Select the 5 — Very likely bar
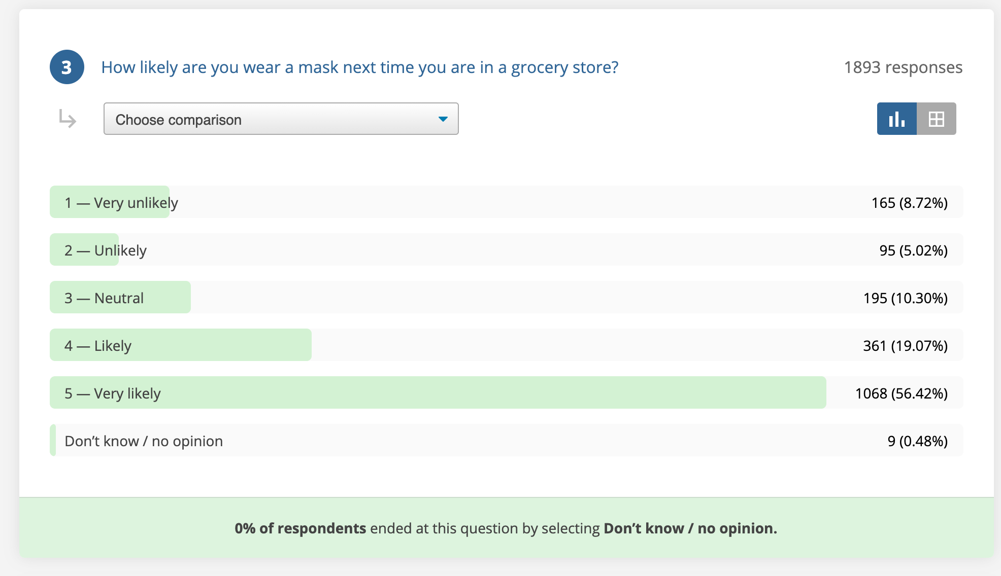1001x576 pixels. click(506, 392)
